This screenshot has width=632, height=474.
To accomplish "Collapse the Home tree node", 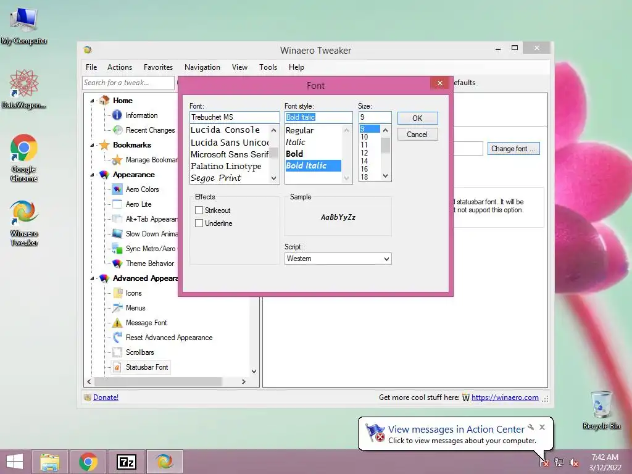I will click(x=92, y=101).
